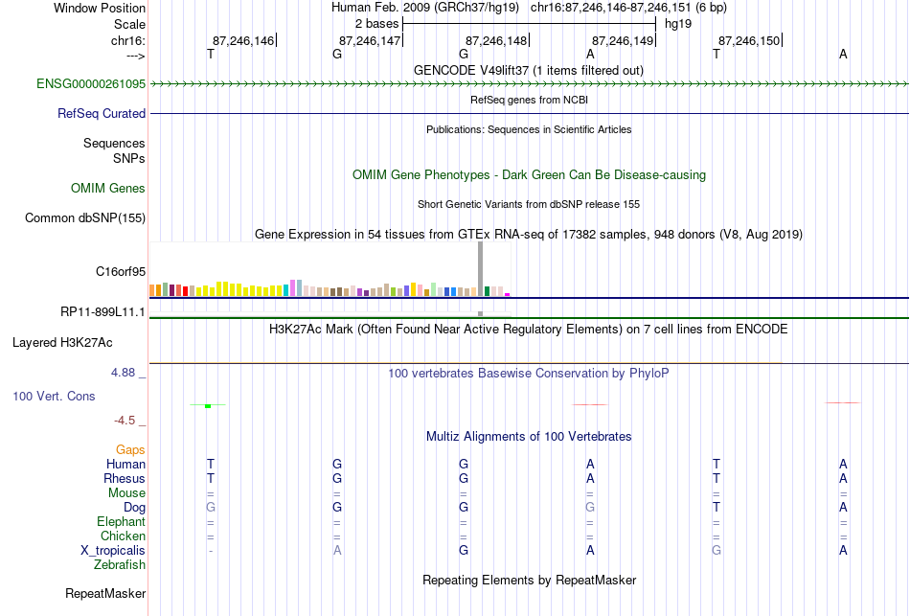Select the SNPs track label
Screen dimensions: 910x616
(129, 158)
